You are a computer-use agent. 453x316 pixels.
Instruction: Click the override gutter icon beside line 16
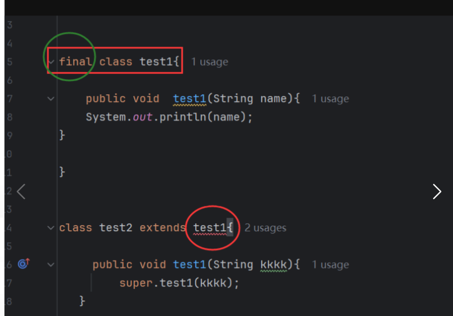click(x=23, y=264)
